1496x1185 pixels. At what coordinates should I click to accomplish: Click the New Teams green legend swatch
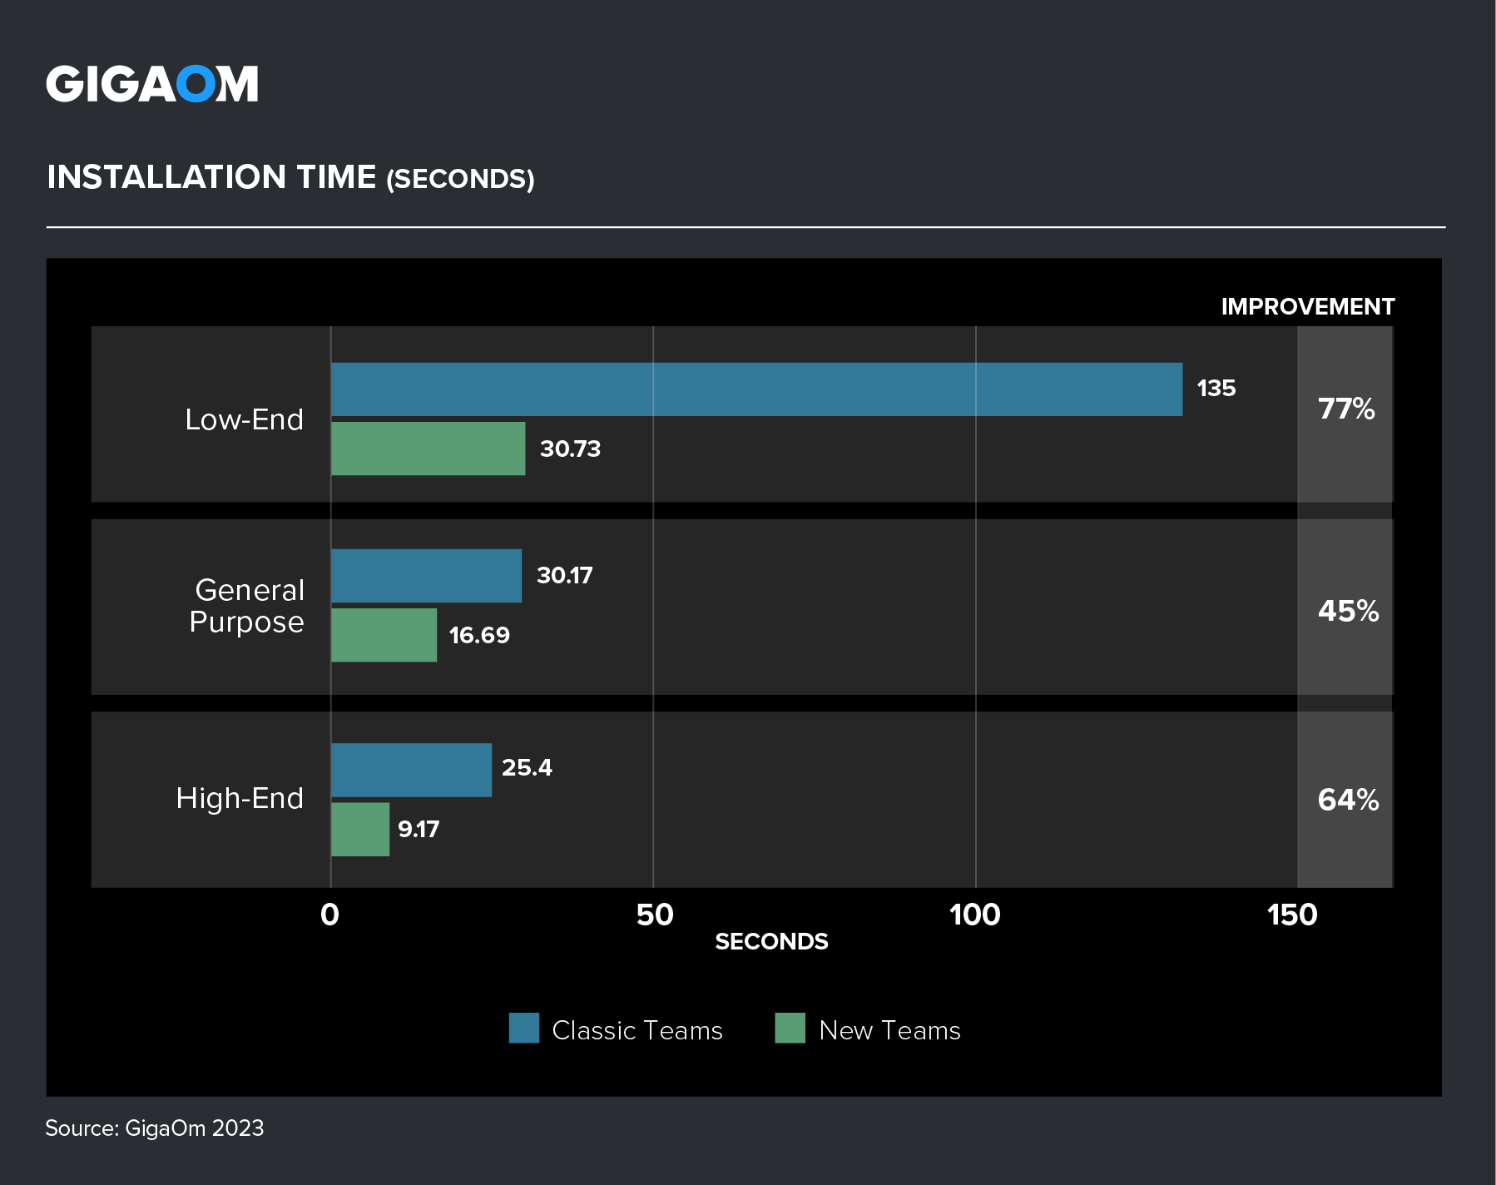pos(790,1029)
